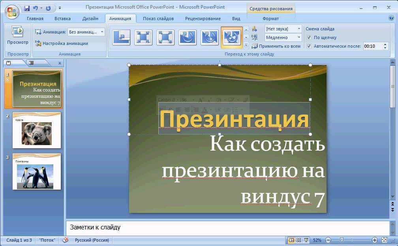The width and height of the screenshot is (398, 246).
Task: Choose the highlighted sixth transition effect
Action: pyautogui.click(x=231, y=37)
